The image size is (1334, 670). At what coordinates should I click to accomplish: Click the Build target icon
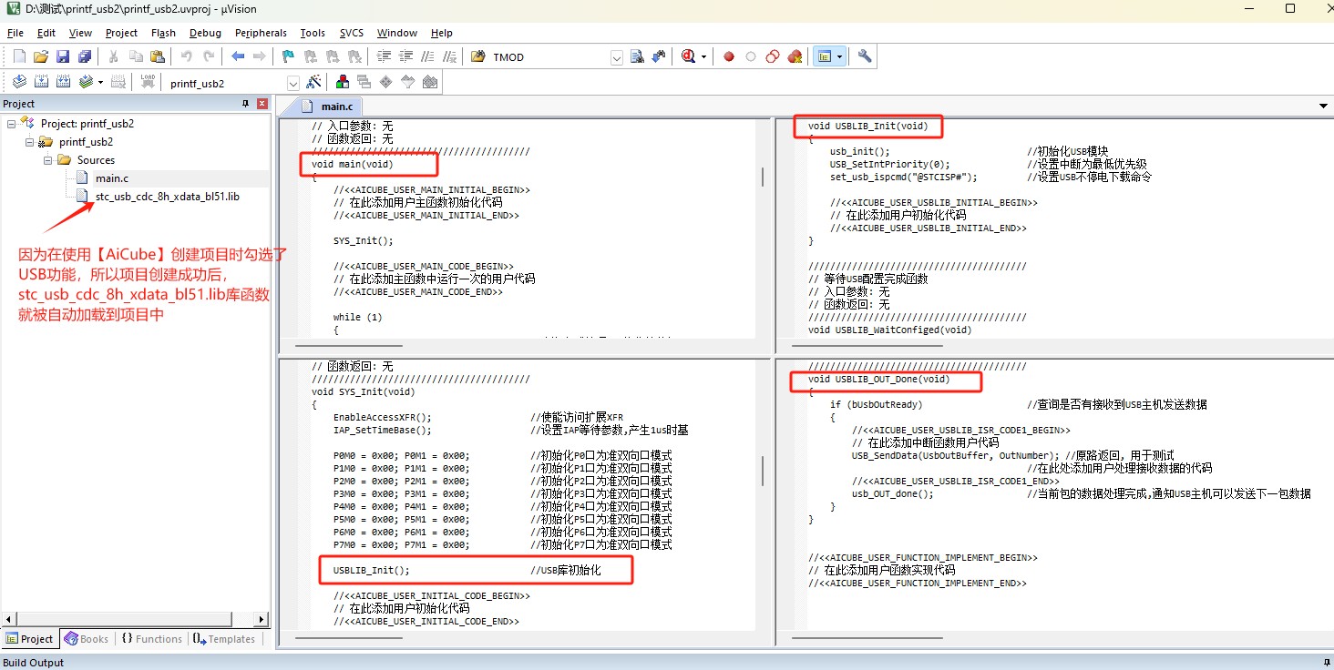click(41, 82)
